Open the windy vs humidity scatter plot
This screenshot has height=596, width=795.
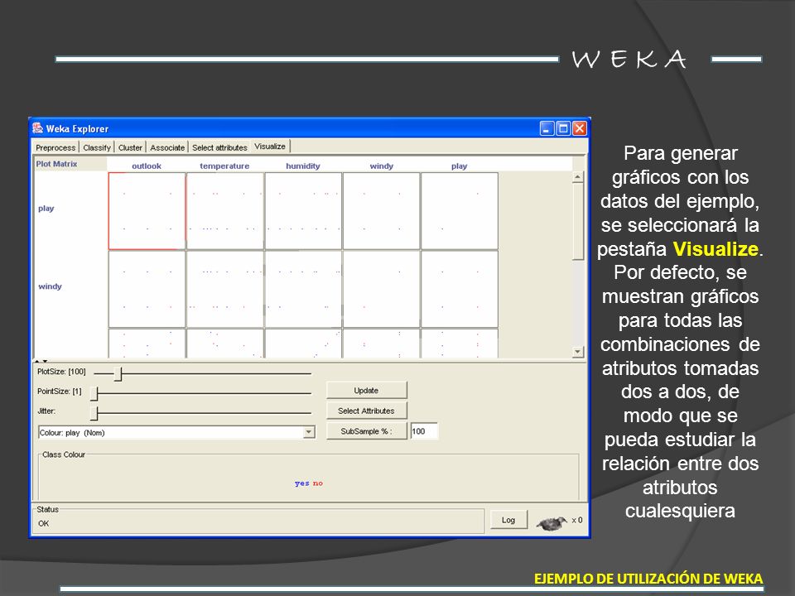pyautogui.click(x=303, y=289)
